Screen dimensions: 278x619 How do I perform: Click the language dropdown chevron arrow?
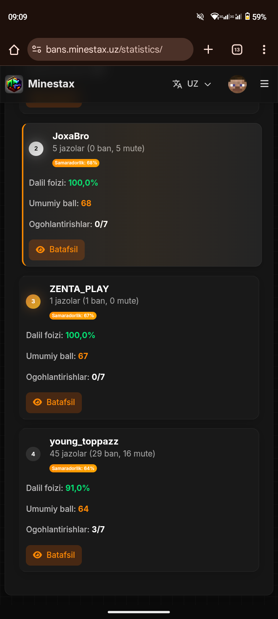click(208, 84)
